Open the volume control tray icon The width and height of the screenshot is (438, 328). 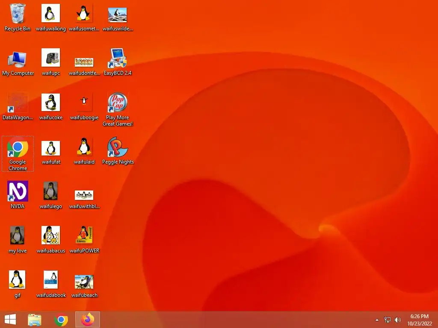397,320
